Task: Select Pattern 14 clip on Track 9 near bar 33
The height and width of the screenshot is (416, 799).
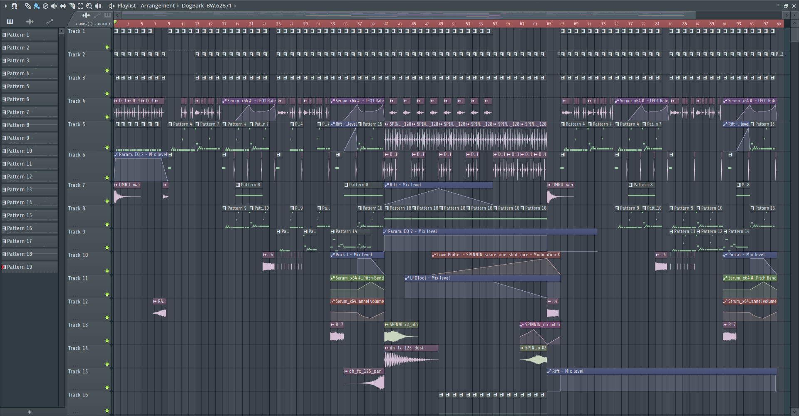Action: [x=350, y=239]
